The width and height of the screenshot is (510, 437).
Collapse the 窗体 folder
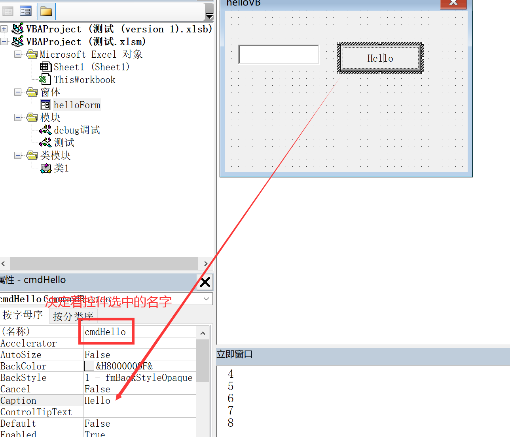(17, 92)
